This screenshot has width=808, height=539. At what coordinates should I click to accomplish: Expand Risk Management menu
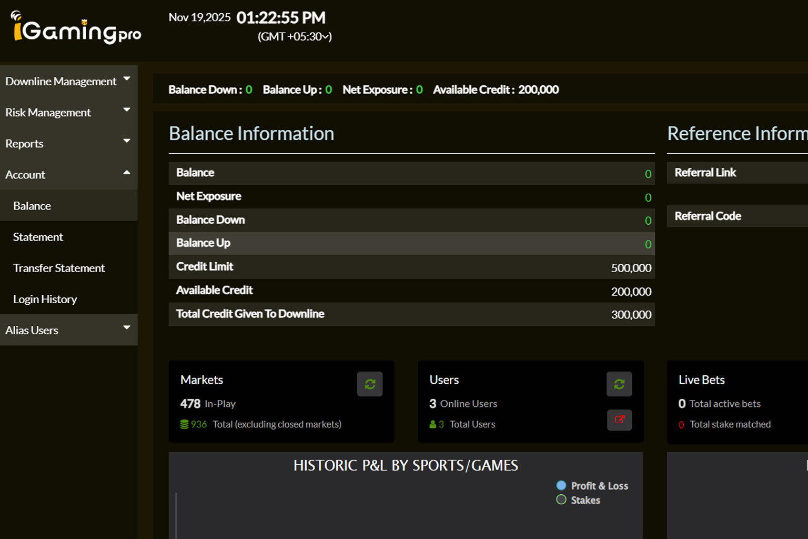[x=68, y=112]
